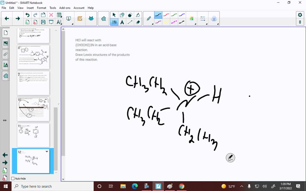
Task: Open the Format menu
Action: 42,8
